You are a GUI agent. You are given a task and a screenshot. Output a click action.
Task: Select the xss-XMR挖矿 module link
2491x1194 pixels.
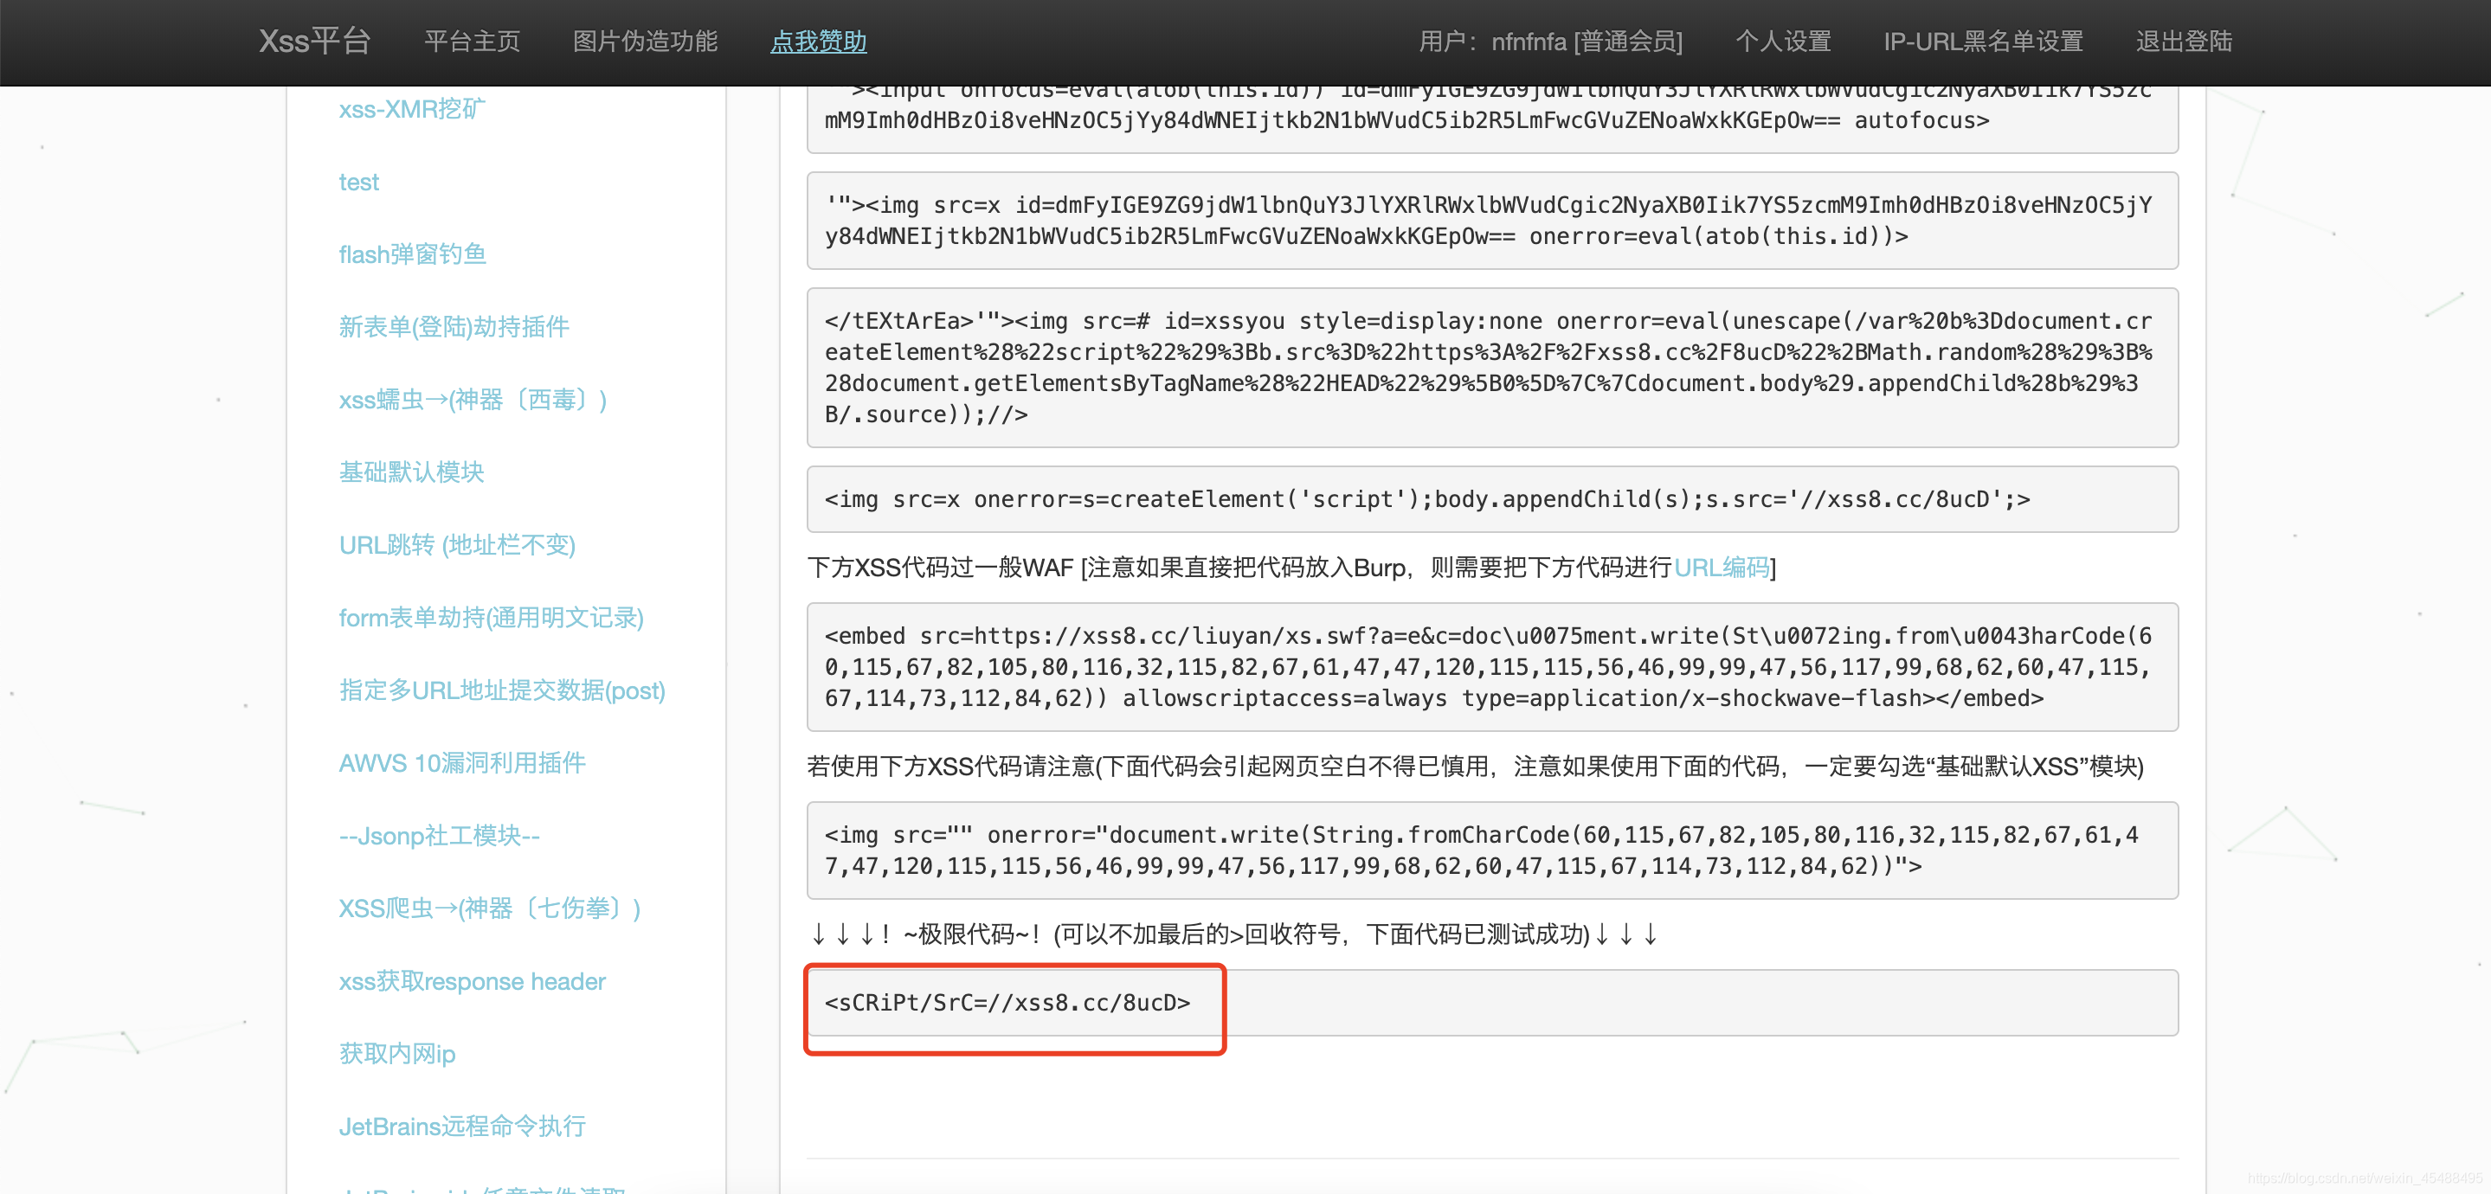(412, 109)
